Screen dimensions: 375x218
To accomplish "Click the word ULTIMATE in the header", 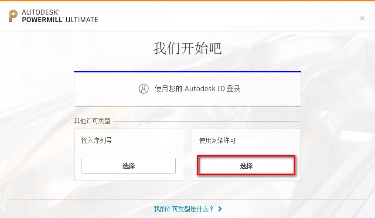I will (82, 20).
